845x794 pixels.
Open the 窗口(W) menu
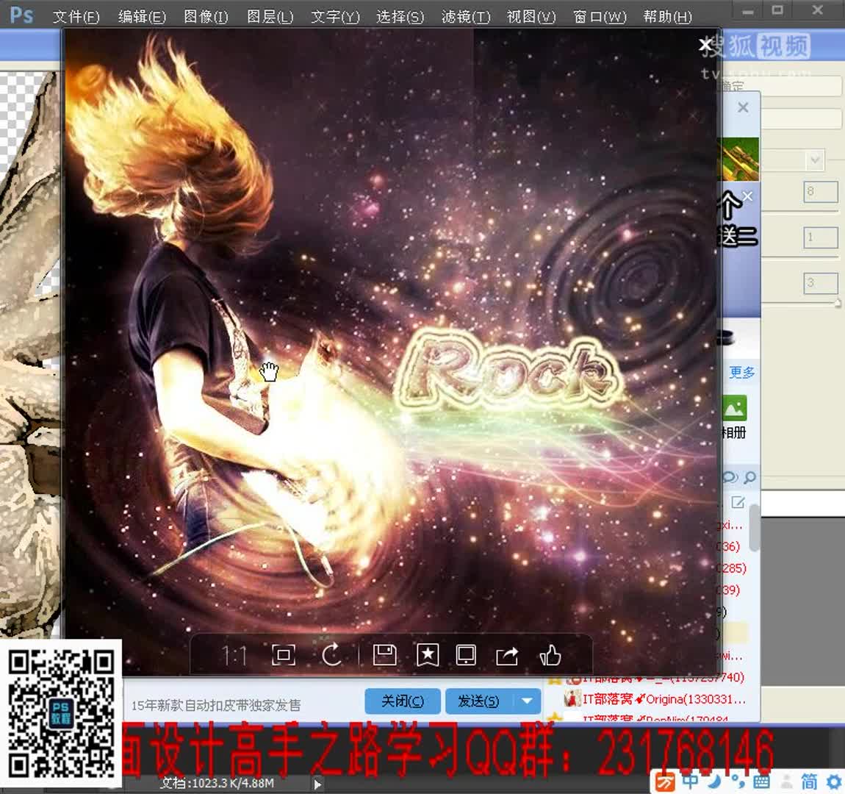[600, 17]
